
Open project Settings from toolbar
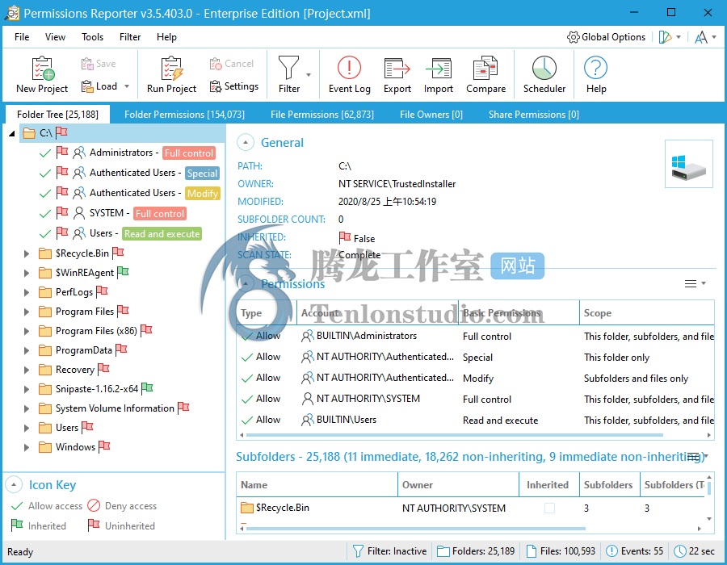pyautogui.click(x=216, y=86)
